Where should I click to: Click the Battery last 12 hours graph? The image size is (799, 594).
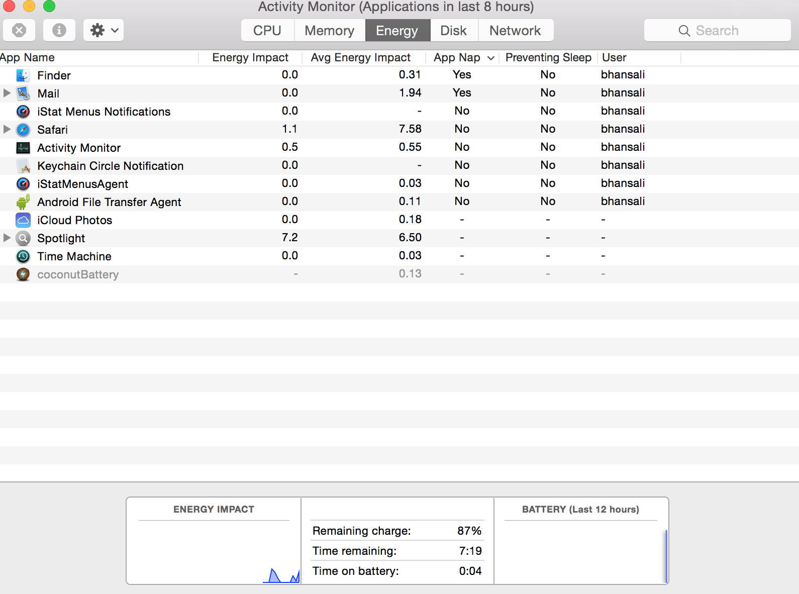click(581, 552)
